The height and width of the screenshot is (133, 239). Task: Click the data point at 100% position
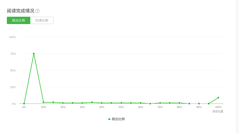coord(218,98)
